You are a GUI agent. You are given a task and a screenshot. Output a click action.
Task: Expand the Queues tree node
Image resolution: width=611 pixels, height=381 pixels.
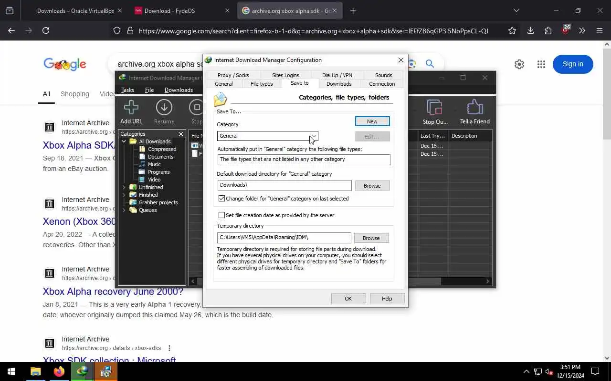coord(124,210)
